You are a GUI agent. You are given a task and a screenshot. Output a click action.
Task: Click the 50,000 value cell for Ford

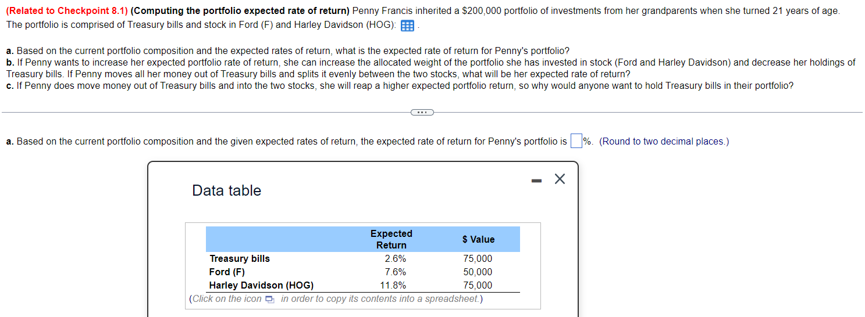point(478,272)
